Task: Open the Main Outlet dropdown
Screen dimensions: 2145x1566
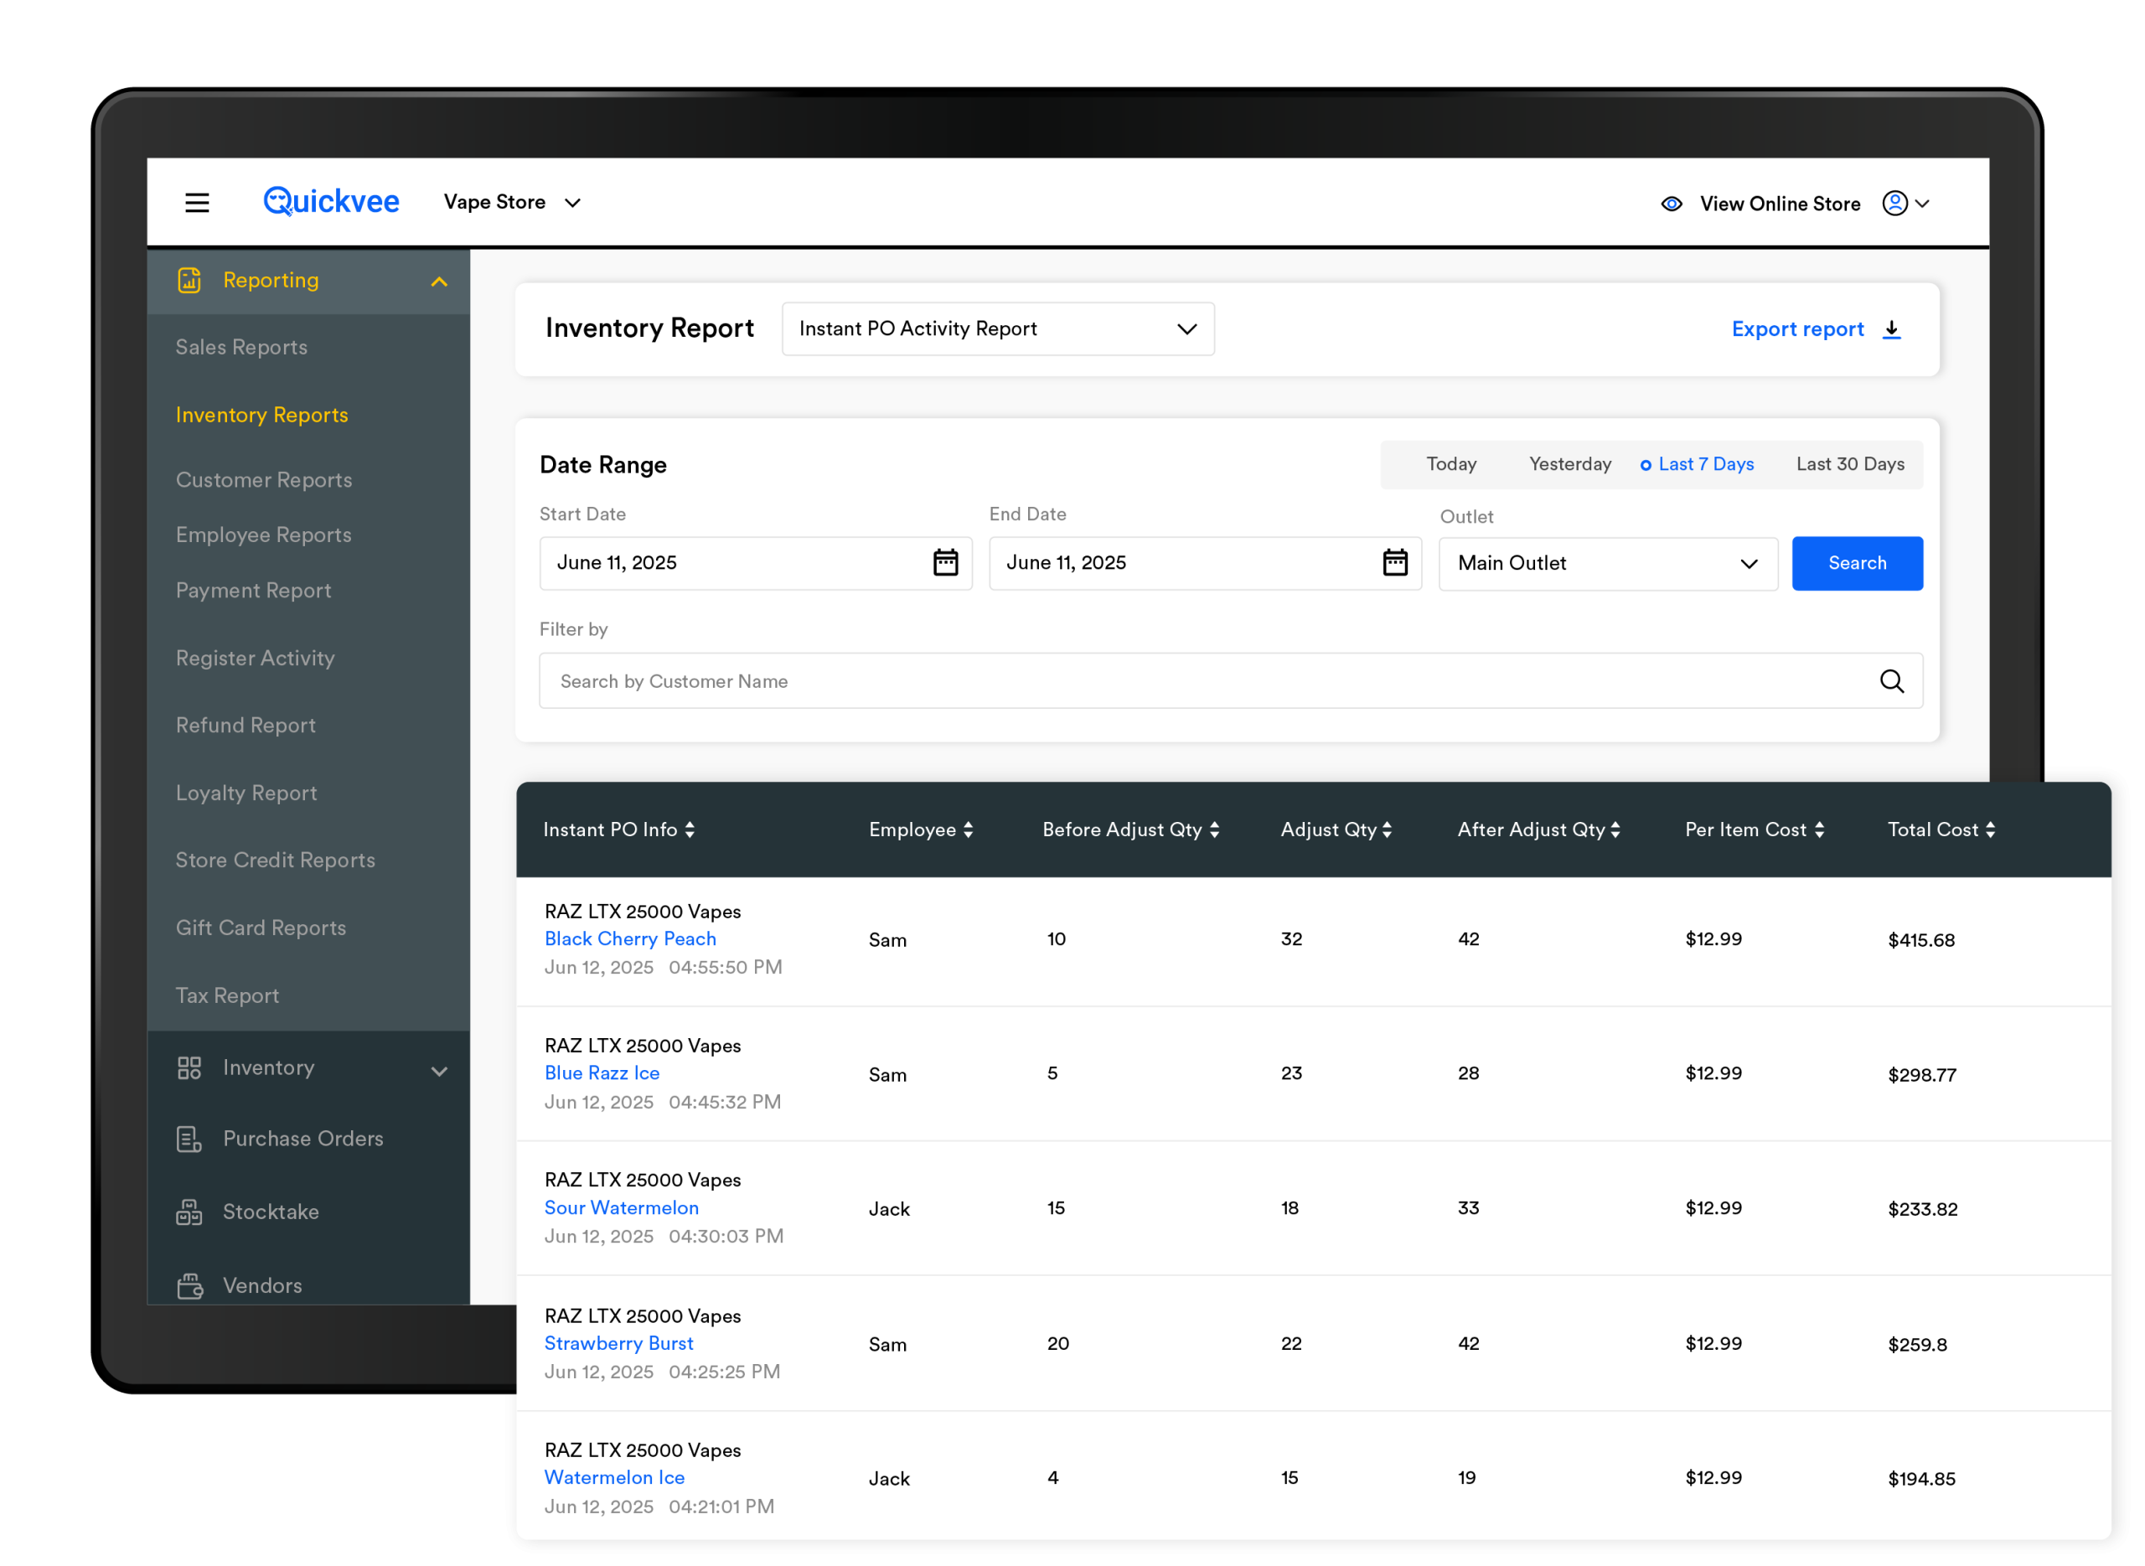Action: pos(1606,564)
